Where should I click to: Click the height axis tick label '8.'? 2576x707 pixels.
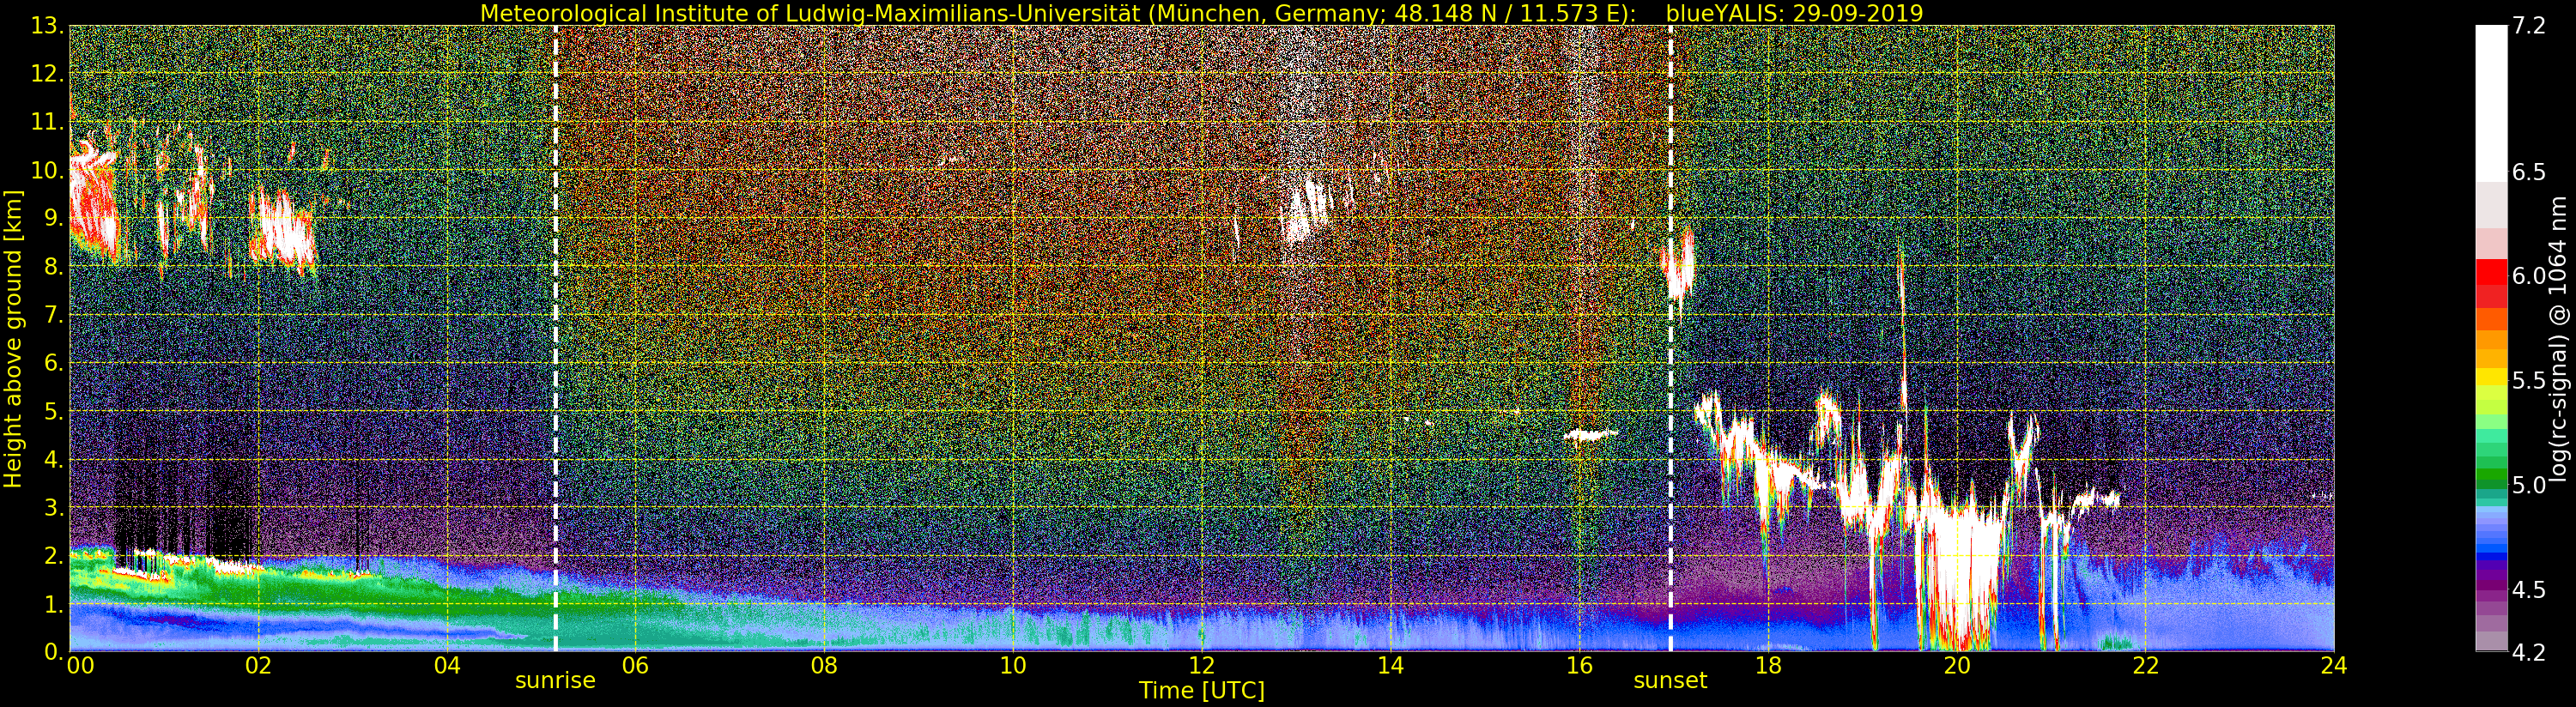pos(53,267)
